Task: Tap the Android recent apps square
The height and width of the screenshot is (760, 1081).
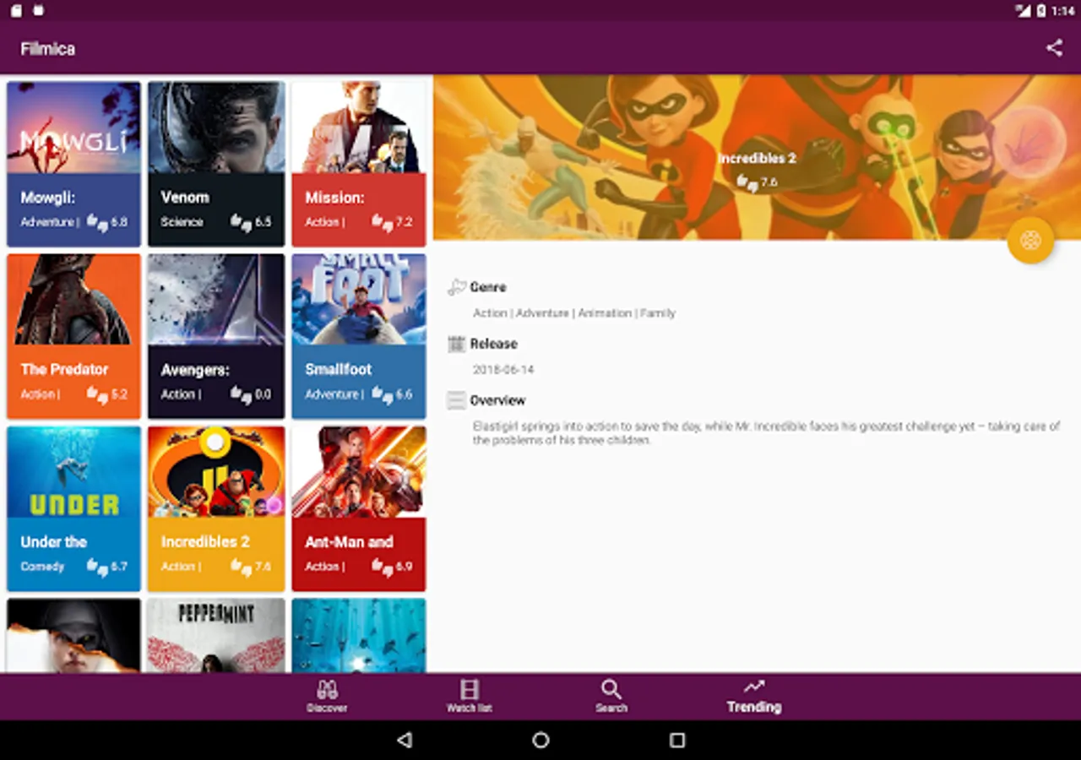Action: pyautogui.click(x=677, y=741)
